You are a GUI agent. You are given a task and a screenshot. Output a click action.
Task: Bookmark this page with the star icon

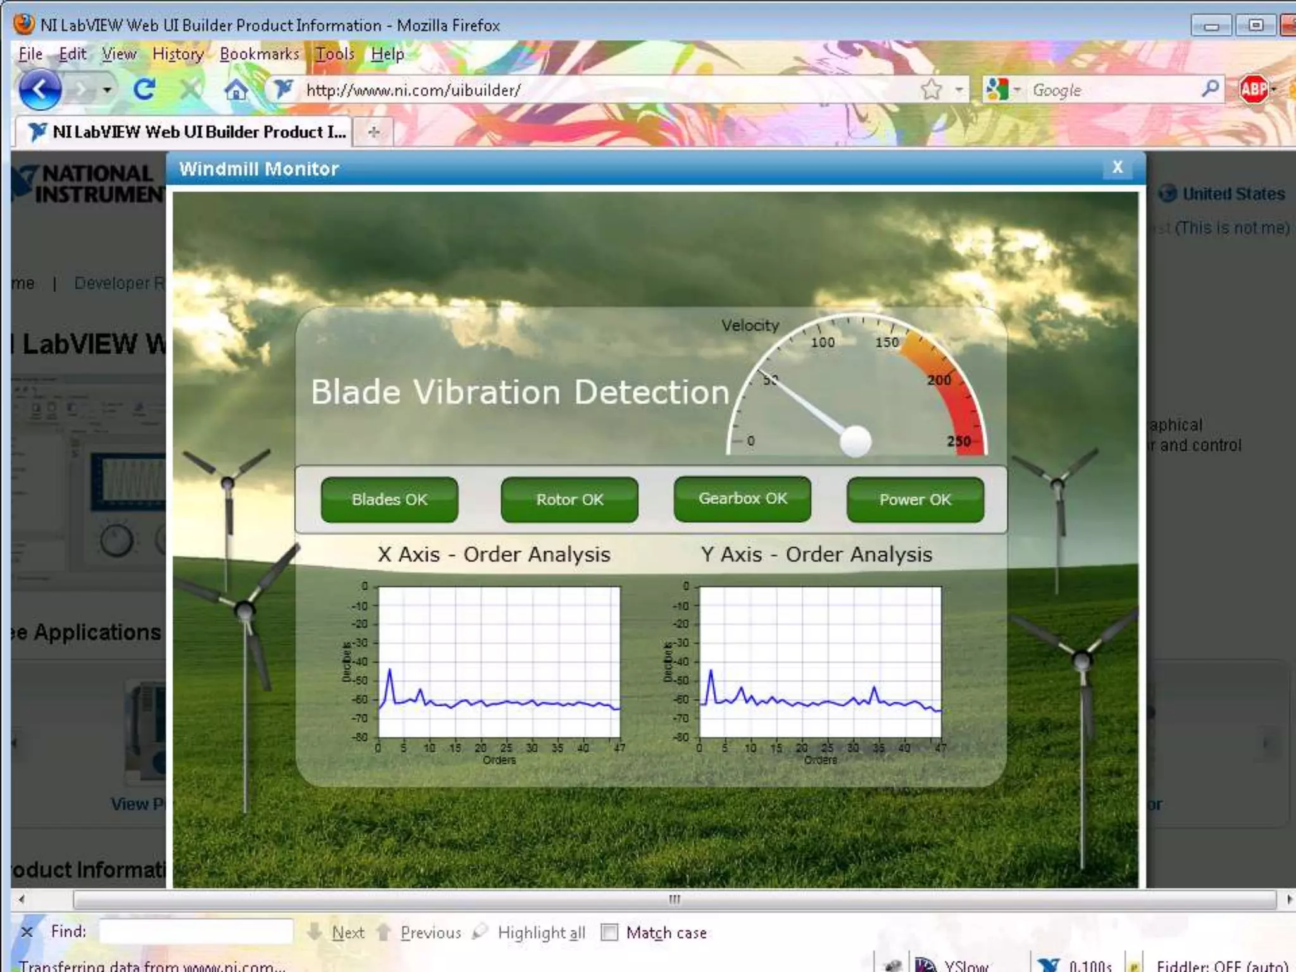931,90
